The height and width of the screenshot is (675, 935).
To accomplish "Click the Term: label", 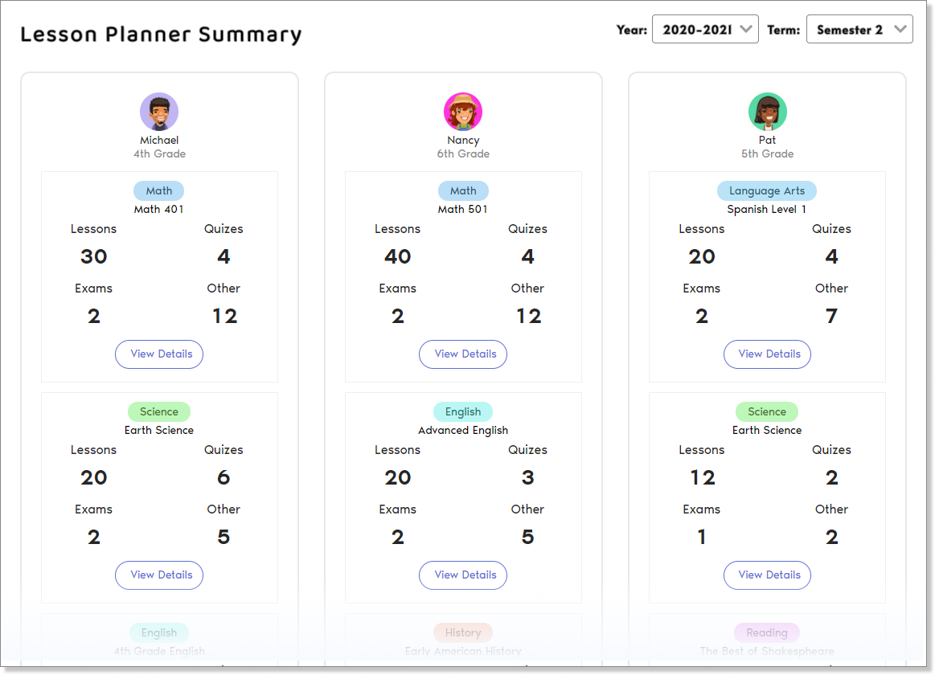I will pos(784,30).
